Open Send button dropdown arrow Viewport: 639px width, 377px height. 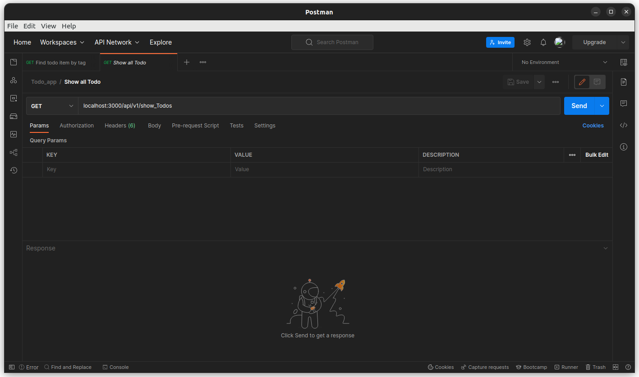(x=602, y=106)
